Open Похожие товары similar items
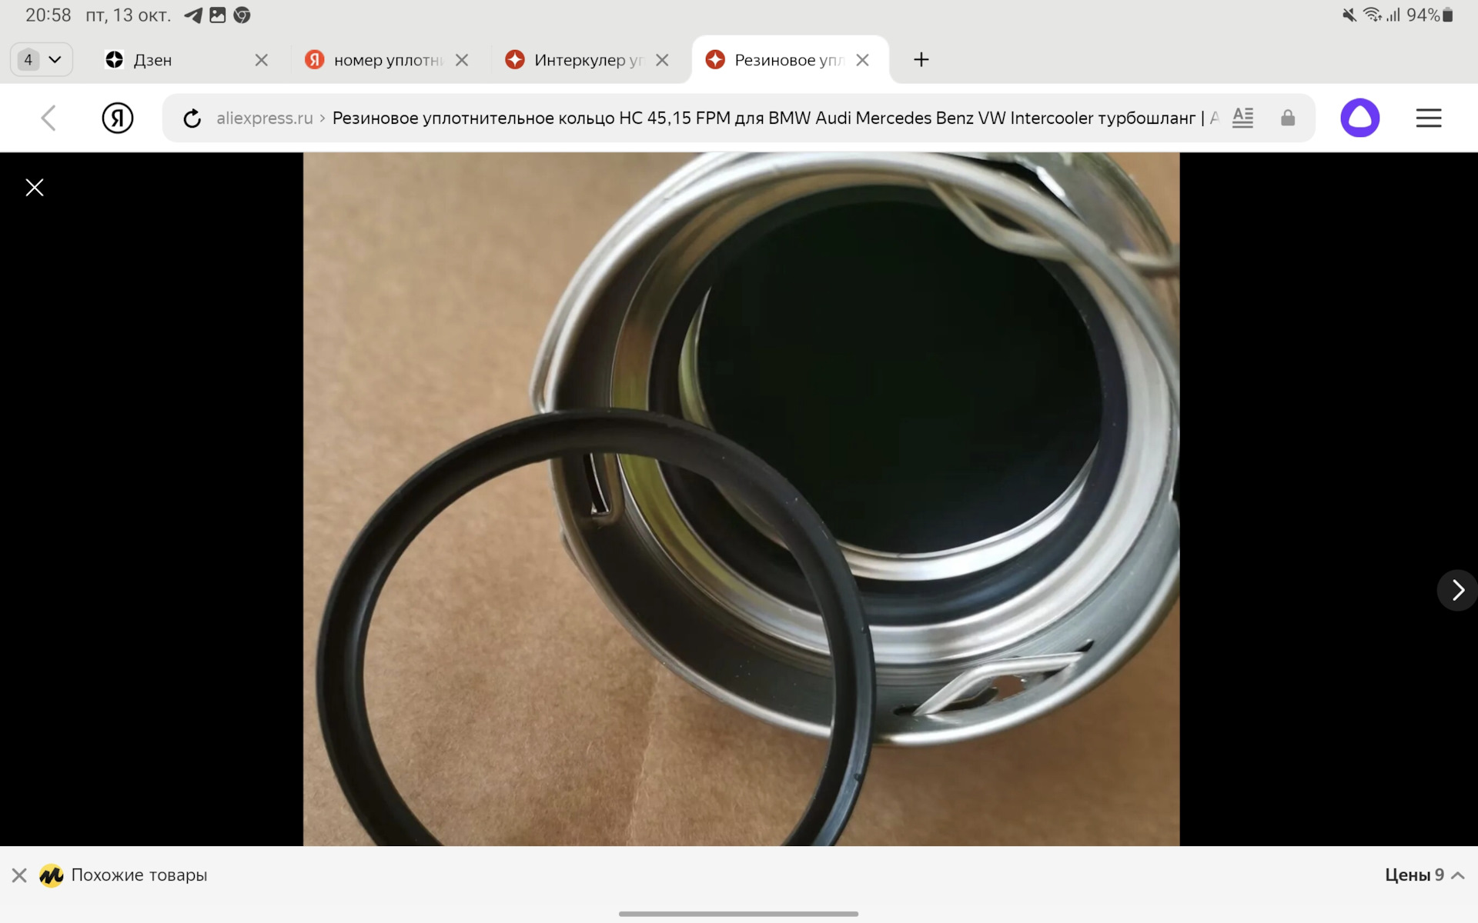This screenshot has height=923, width=1478. tap(139, 875)
